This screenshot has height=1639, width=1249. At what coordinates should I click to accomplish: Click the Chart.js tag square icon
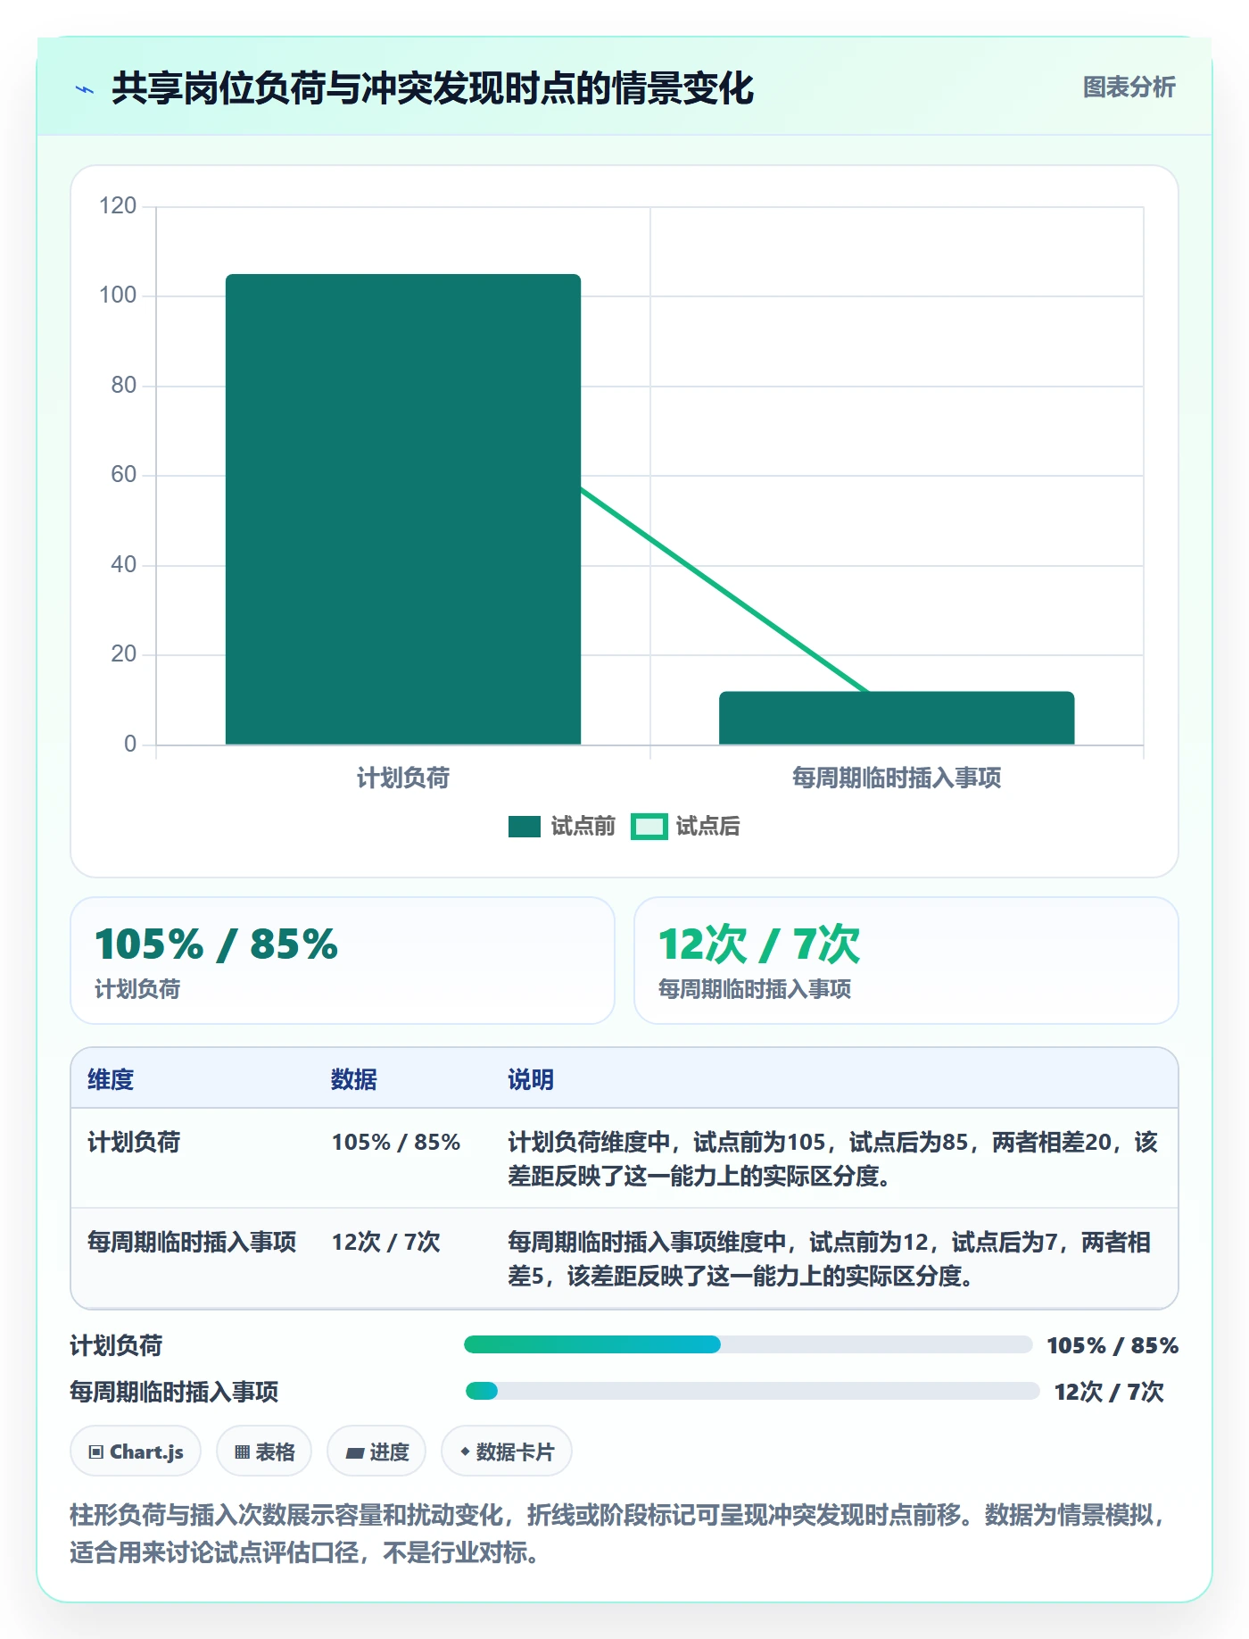point(96,1452)
